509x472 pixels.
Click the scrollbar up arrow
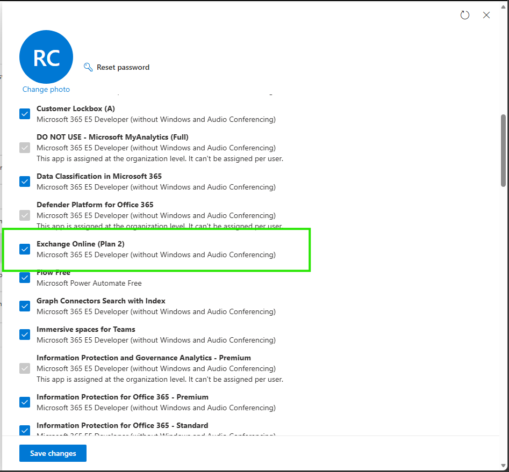click(x=503, y=7)
